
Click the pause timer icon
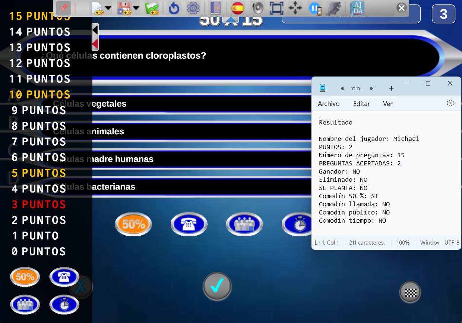tap(315, 8)
